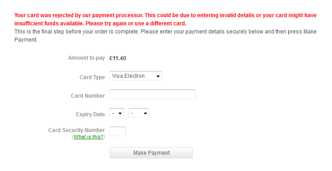332x171 pixels.
Task: Click the 'insufficient funds available' error line
Action: click(100, 24)
